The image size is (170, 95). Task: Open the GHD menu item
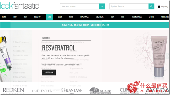[x=123, y=17]
